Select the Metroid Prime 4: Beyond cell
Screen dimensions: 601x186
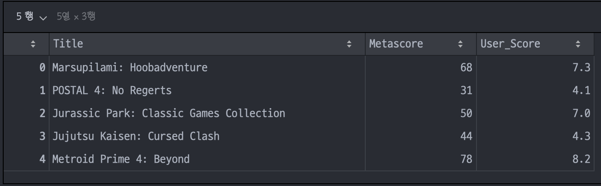pyautogui.click(x=207, y=159)
